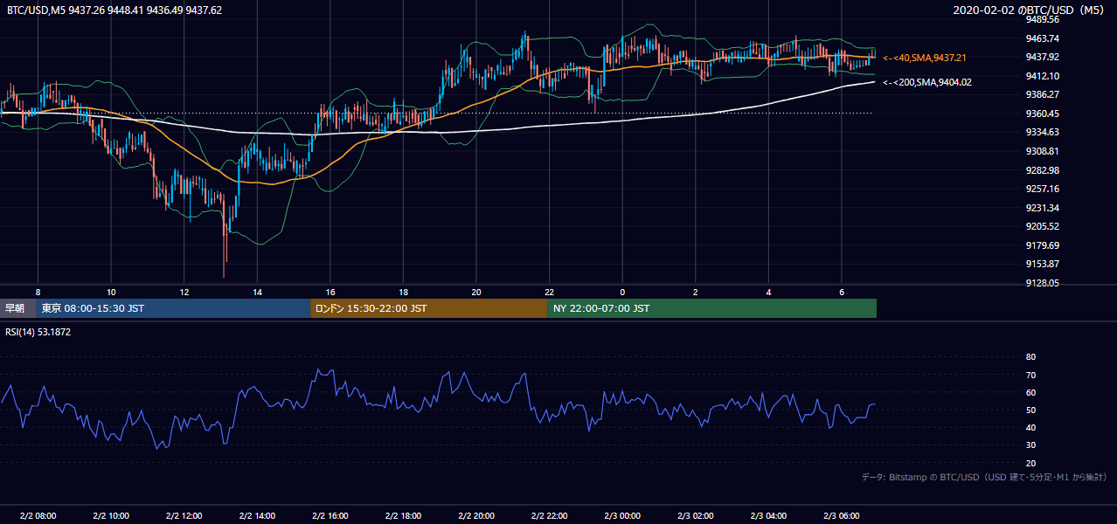Click price axis value 9128.05
The width and height of the screenshot is (1117, 524).
point(1042,283)
